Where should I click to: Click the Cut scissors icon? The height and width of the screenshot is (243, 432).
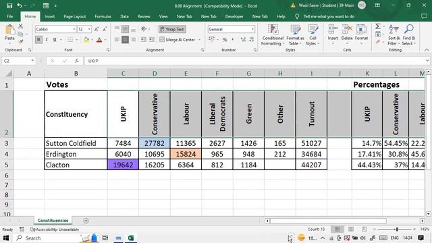(x=21, y=26)
